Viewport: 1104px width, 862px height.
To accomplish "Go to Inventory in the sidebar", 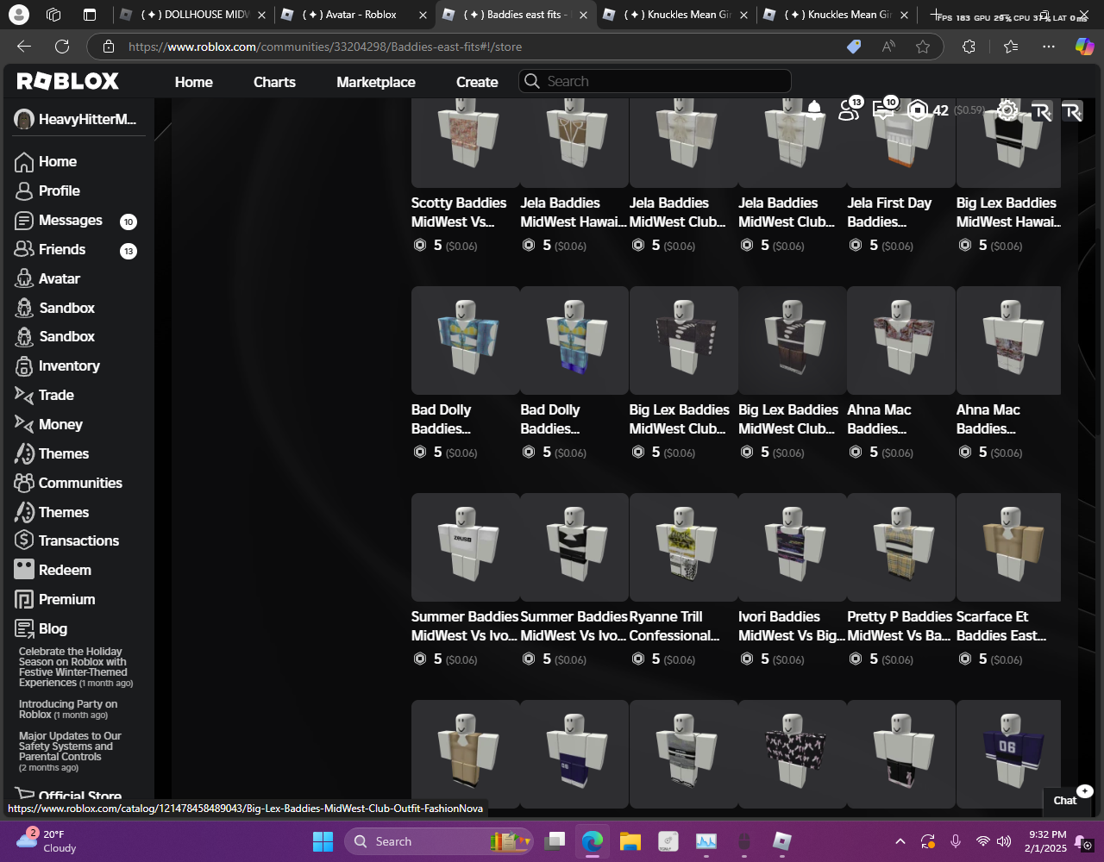I will click(x=69, y=365).
